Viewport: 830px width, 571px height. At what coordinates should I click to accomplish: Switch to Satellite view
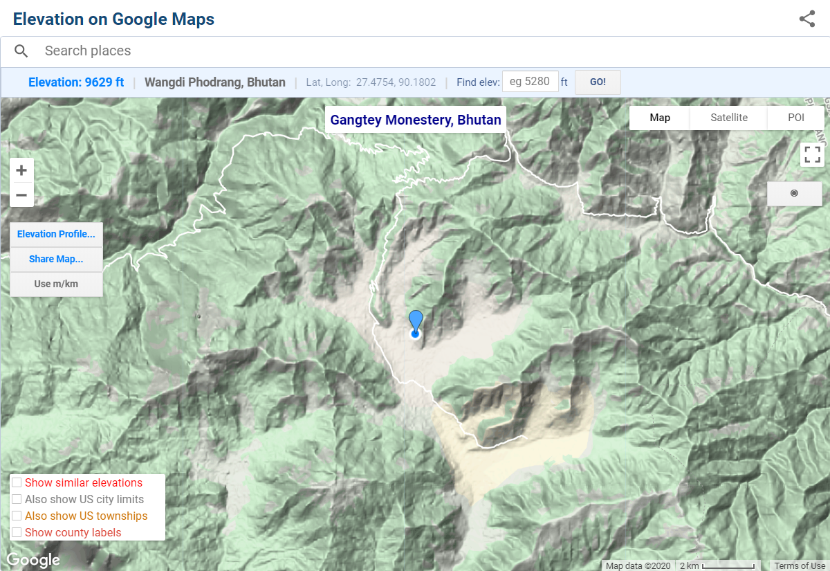click(x=729, y=118)
